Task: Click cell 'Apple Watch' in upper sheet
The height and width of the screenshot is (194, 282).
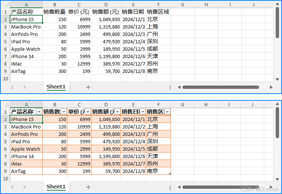Action: pyautogui.click(x=26, y=49)
